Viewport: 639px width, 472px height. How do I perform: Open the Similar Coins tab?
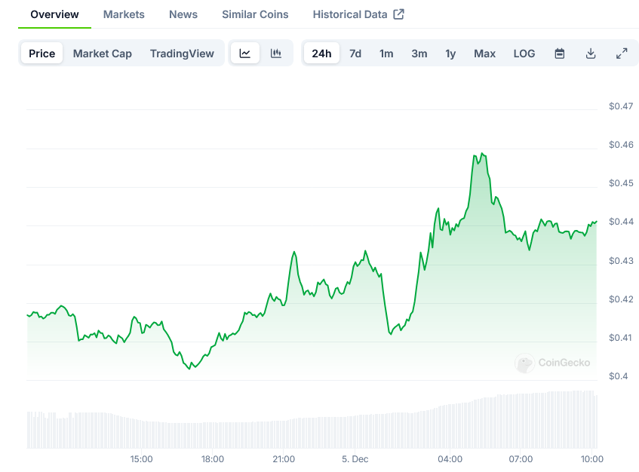255,14
